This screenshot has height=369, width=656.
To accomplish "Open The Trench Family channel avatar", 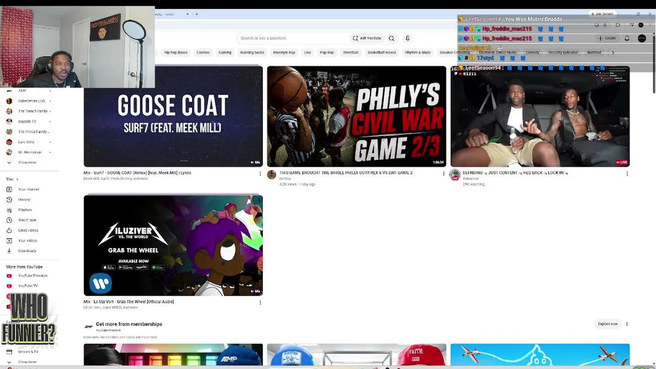I will [x=9, y=111].
